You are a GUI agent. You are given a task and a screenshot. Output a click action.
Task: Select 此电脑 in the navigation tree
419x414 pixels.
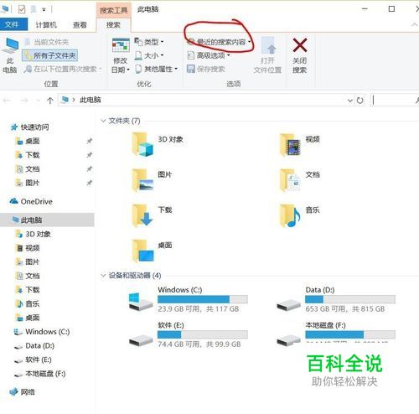click(x=47, y=220)
